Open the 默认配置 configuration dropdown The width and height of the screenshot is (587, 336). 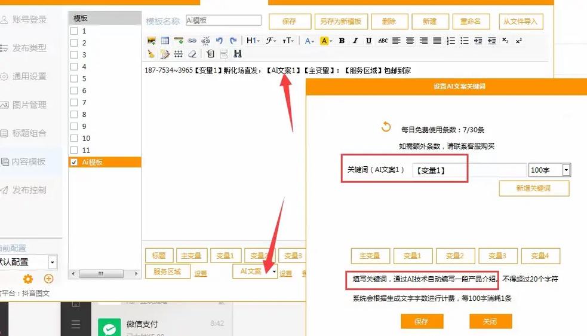[x=53, y=262]
